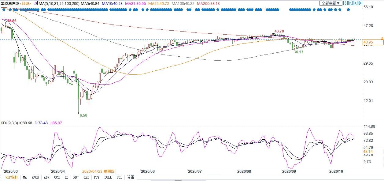
Task: Click the 56.10 price axis label
Action: click(368, 7)
